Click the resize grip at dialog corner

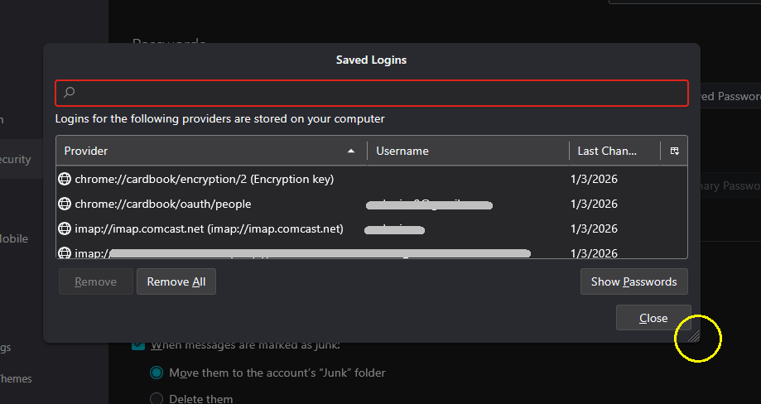tap(694, 335)
